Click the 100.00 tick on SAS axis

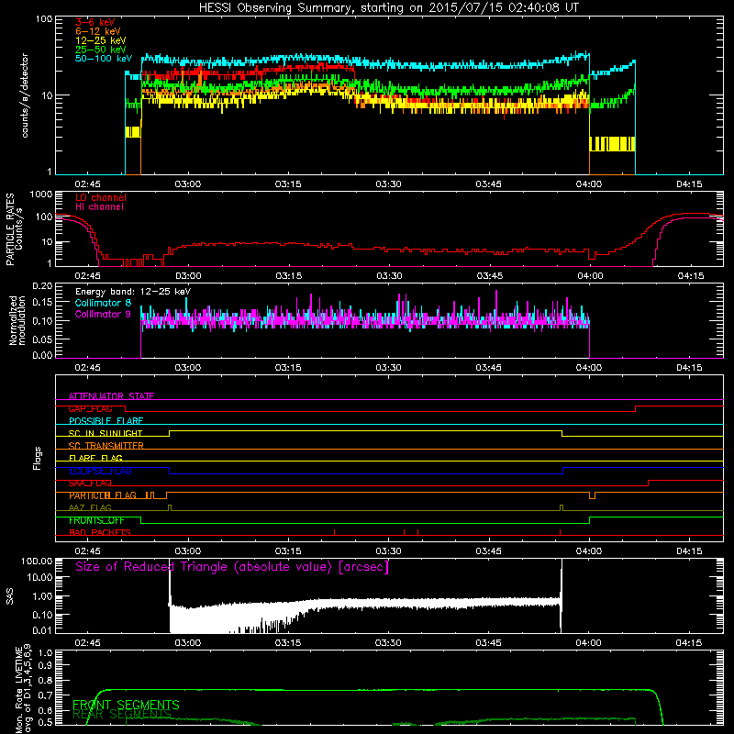37,562
